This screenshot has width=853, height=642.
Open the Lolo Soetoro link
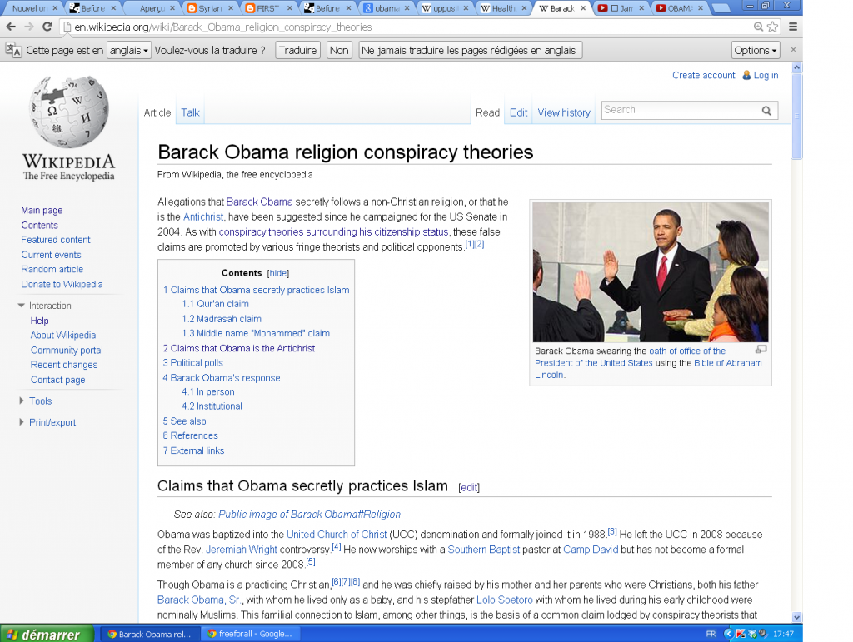[505, 600]
